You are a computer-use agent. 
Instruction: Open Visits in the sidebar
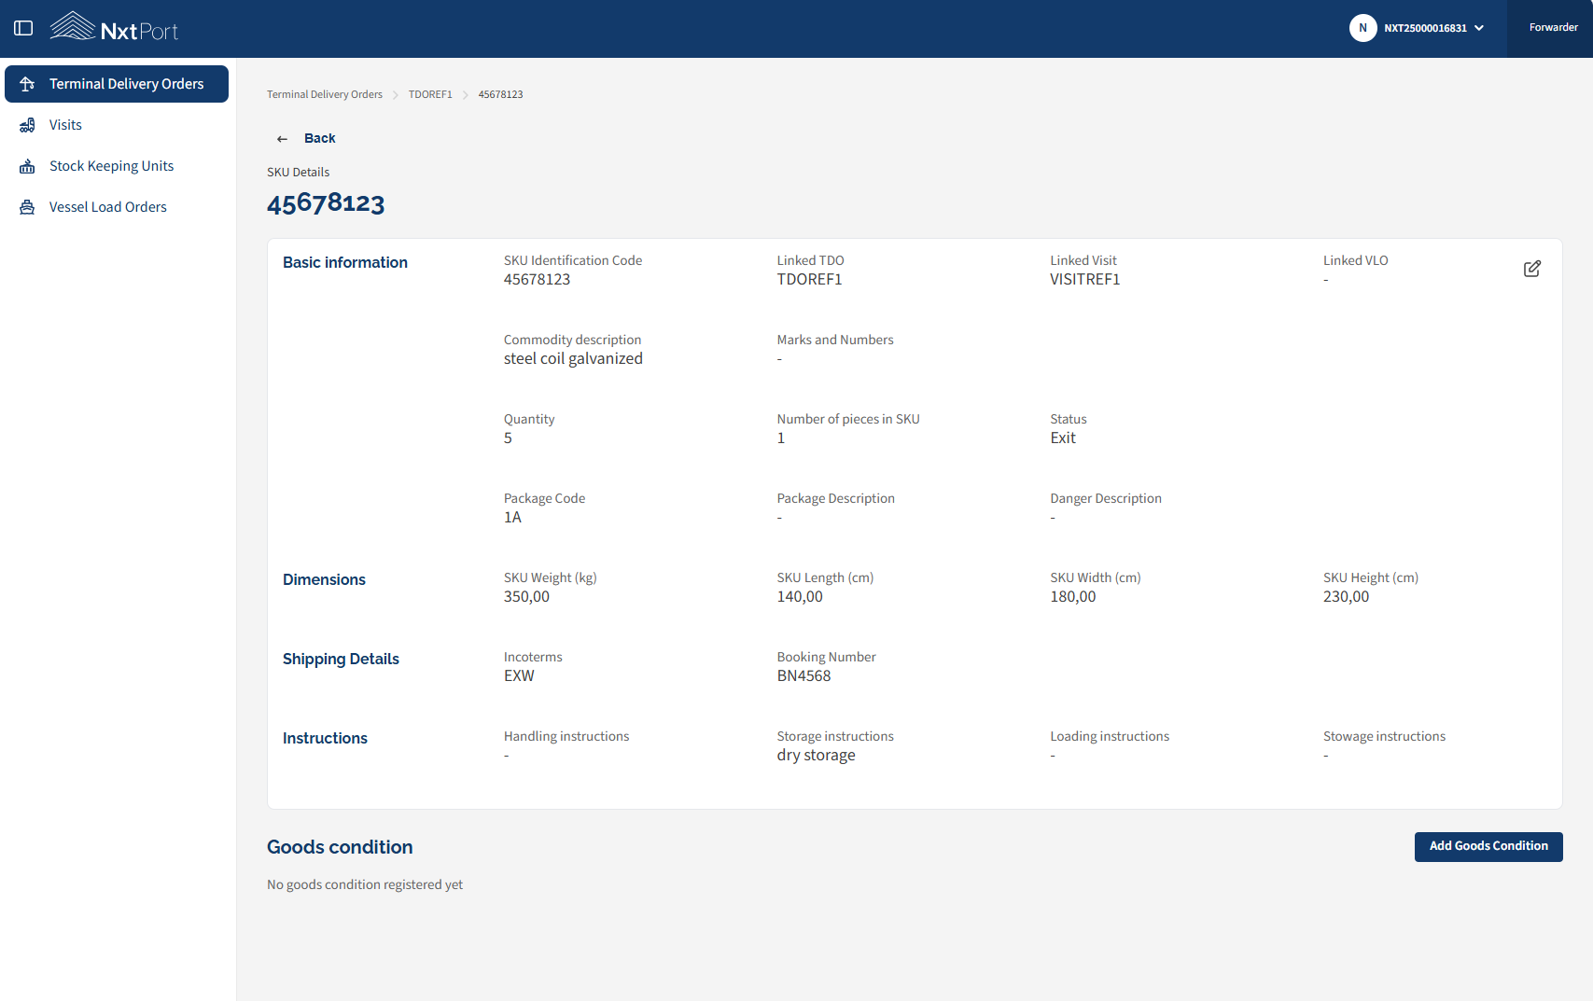pos(117,125)
